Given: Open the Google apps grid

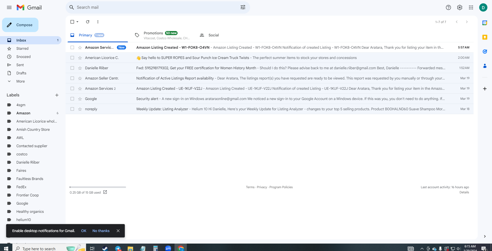Looking at the screenshot, I should click(471, 7).
